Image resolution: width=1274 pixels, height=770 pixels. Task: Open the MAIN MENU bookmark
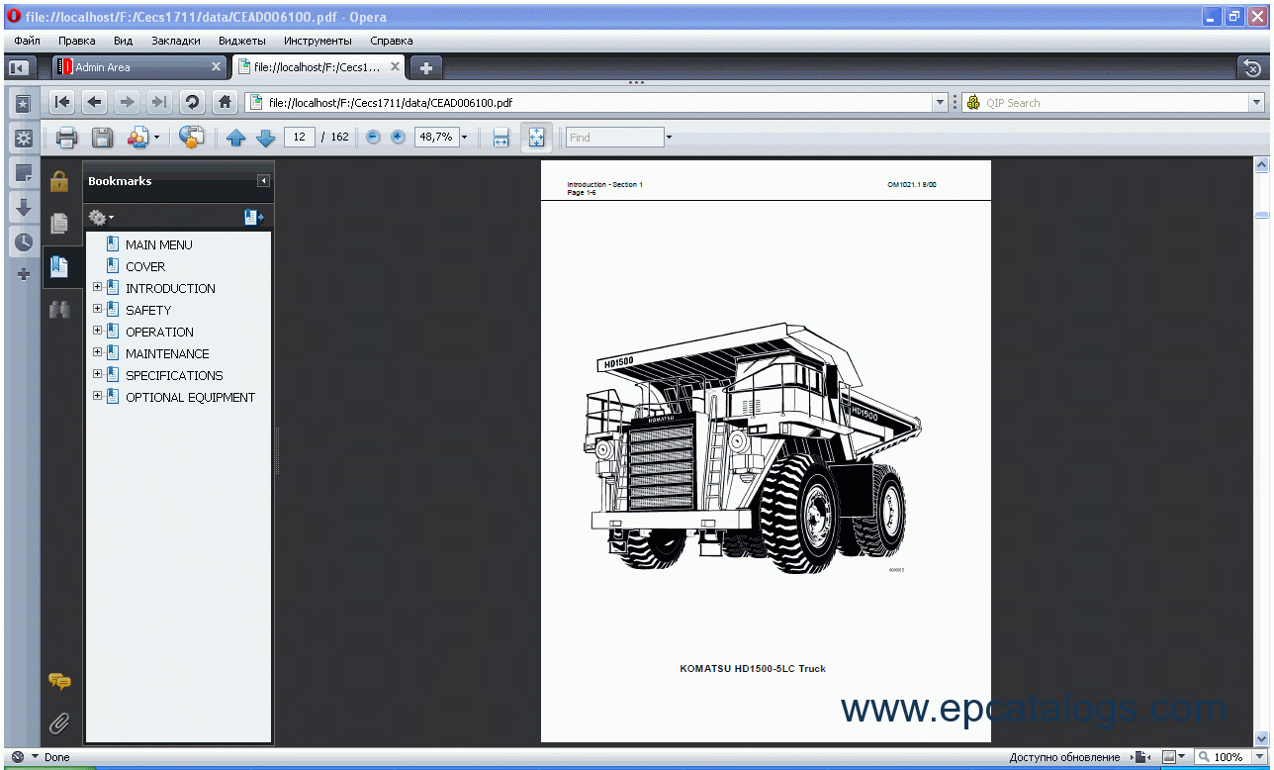pyautogui.click(x=159, y=244)
